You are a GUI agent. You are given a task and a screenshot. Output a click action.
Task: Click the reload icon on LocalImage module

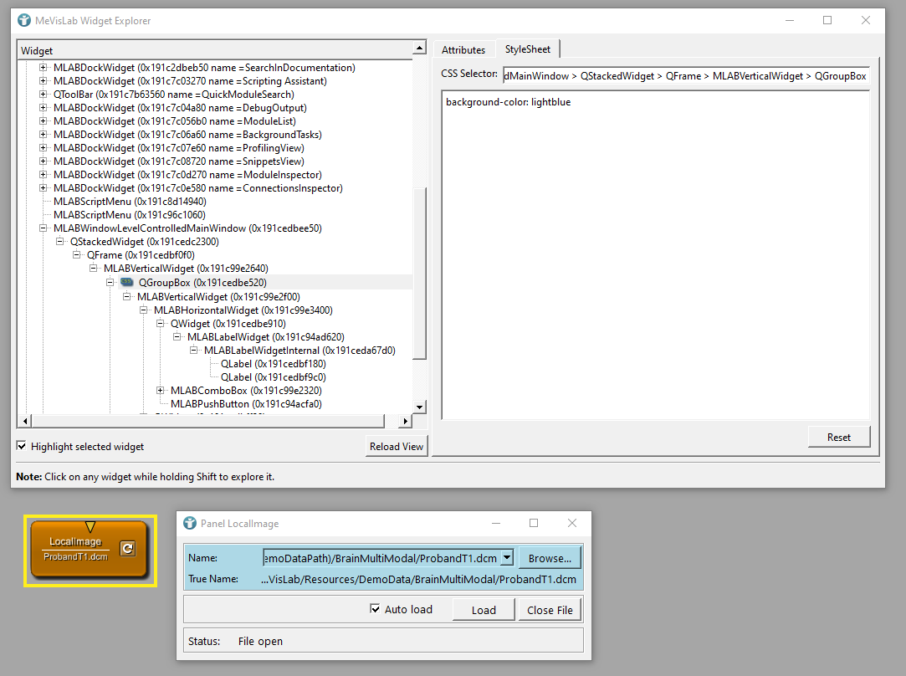pos(126,549)
